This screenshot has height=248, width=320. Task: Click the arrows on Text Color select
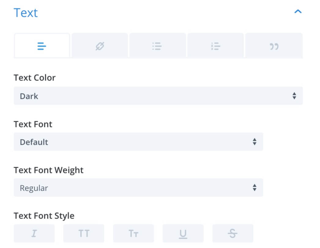click(294, 96)
